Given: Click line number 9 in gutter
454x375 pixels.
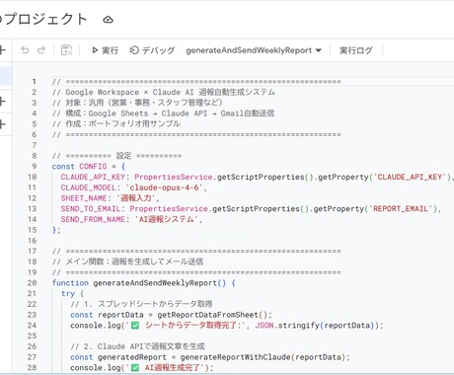Looking at the screenshot, I should click(x=35, y=167).
